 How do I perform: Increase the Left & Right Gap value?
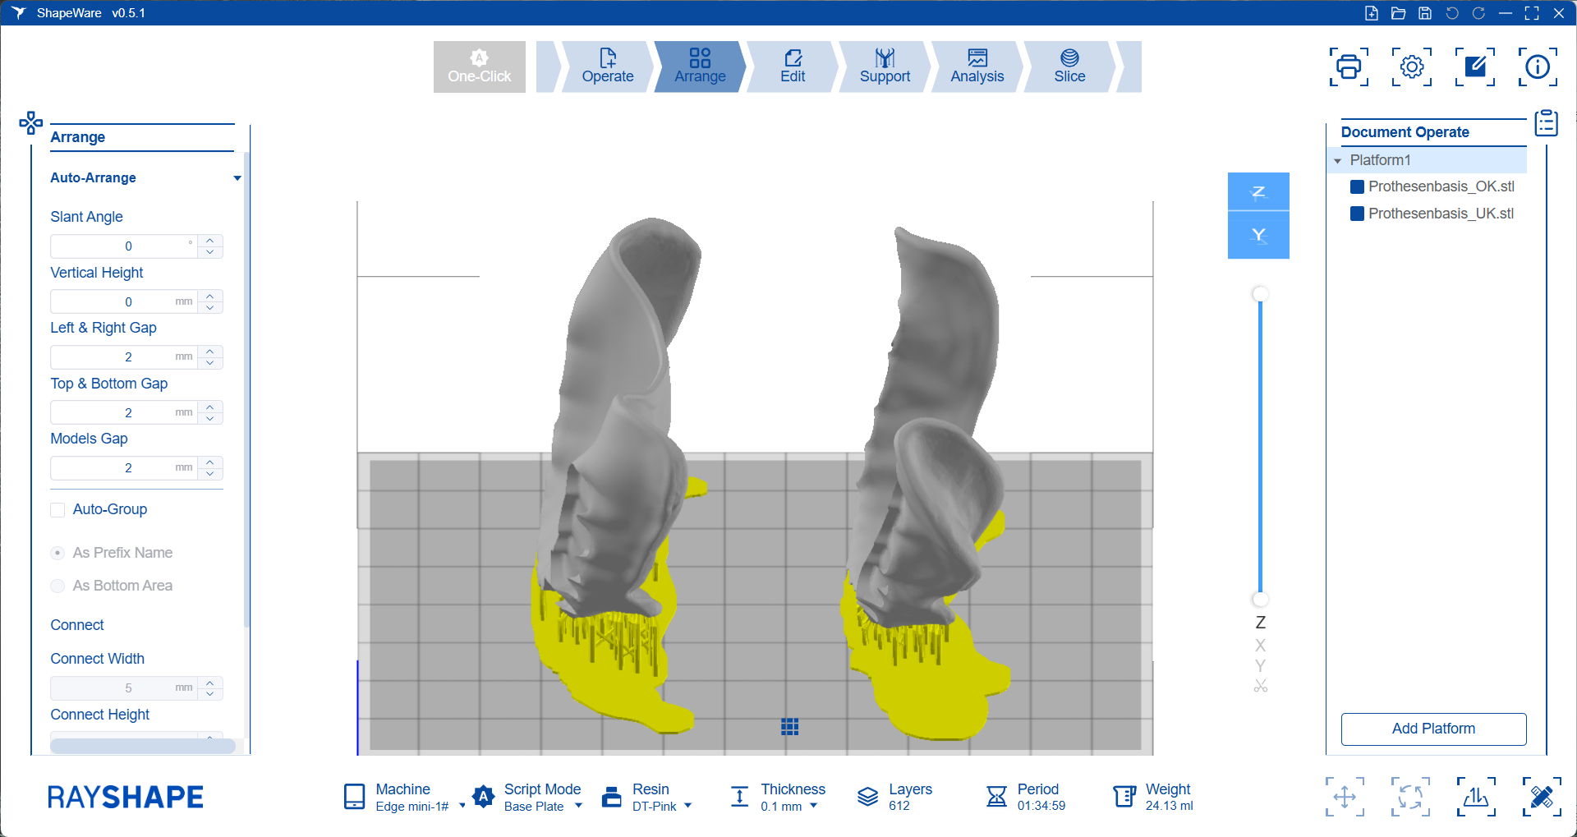pos(210,352)
